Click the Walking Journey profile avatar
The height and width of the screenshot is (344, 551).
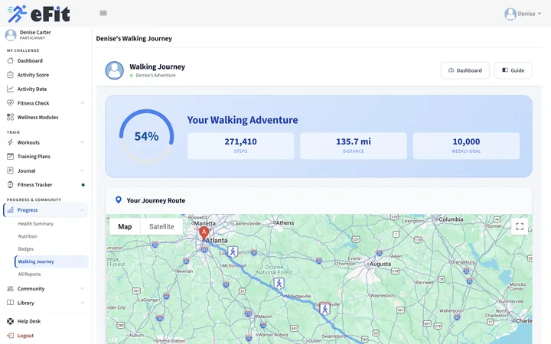pyautogui.click(x=115, y=70)
